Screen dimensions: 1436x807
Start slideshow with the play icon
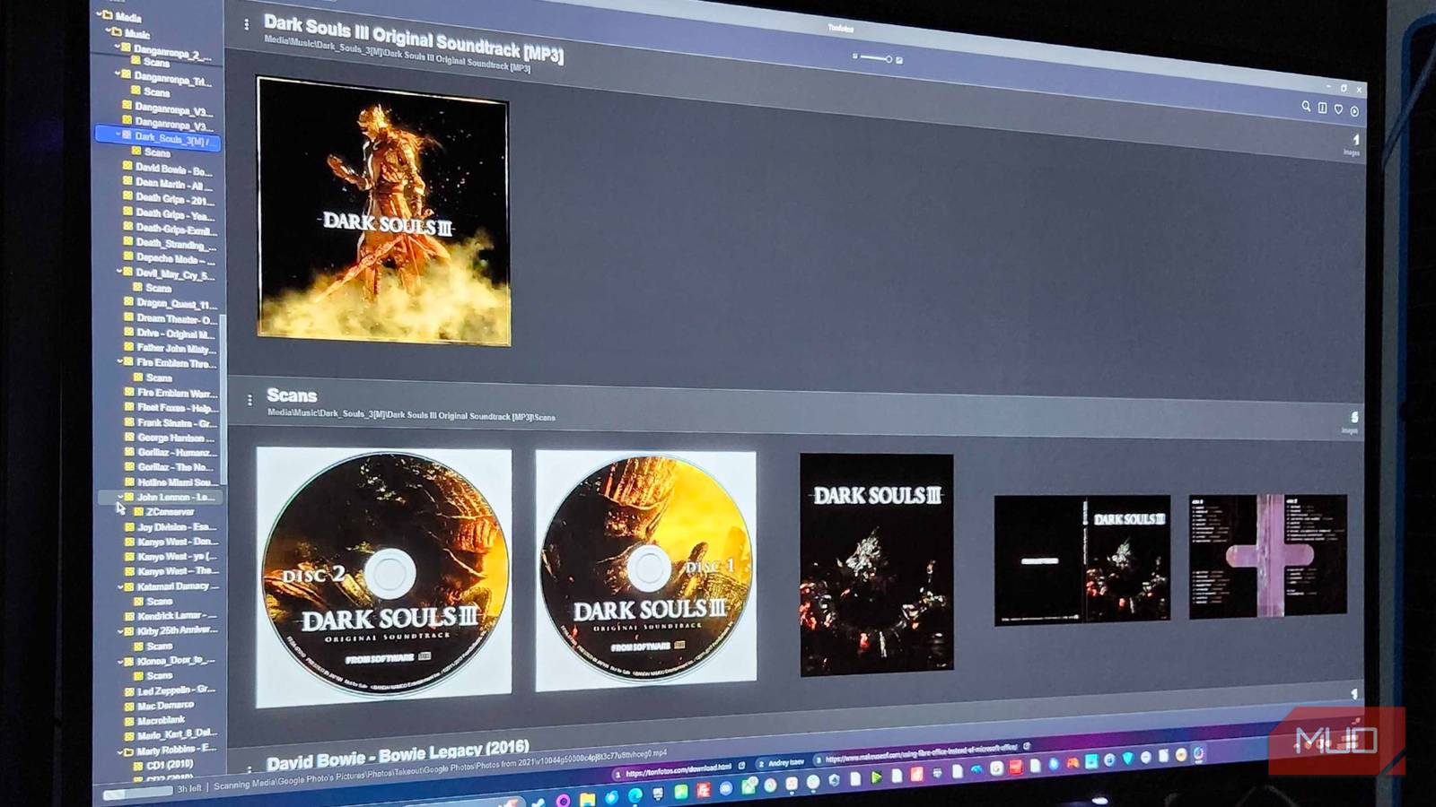pos(1354,111)
